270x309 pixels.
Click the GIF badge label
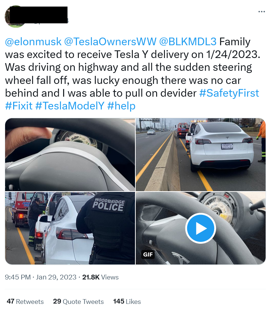click(148, 254)
